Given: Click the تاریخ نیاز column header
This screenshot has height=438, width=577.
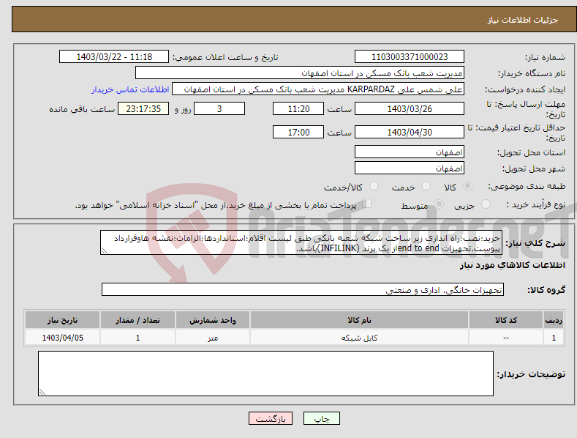Looking at the screenshot, I should [63, 320].
